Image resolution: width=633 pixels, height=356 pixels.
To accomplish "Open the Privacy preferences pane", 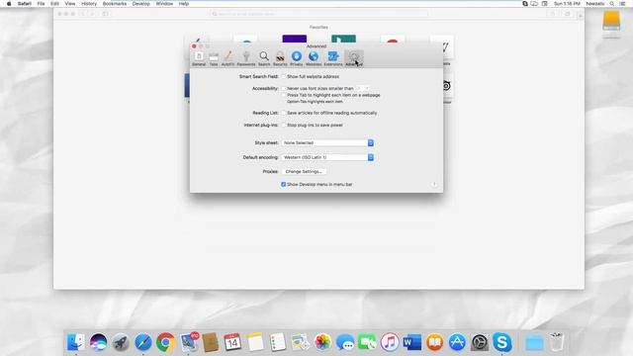I will pos(296,58).
